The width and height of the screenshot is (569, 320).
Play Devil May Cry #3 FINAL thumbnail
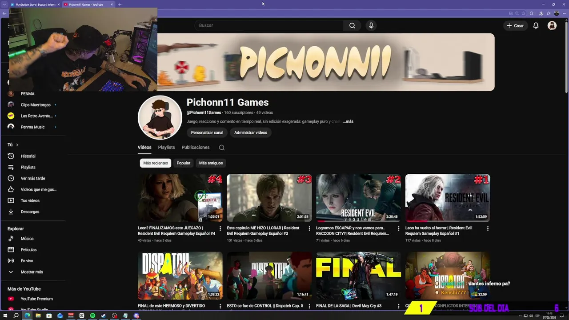(x=358, y=276)
